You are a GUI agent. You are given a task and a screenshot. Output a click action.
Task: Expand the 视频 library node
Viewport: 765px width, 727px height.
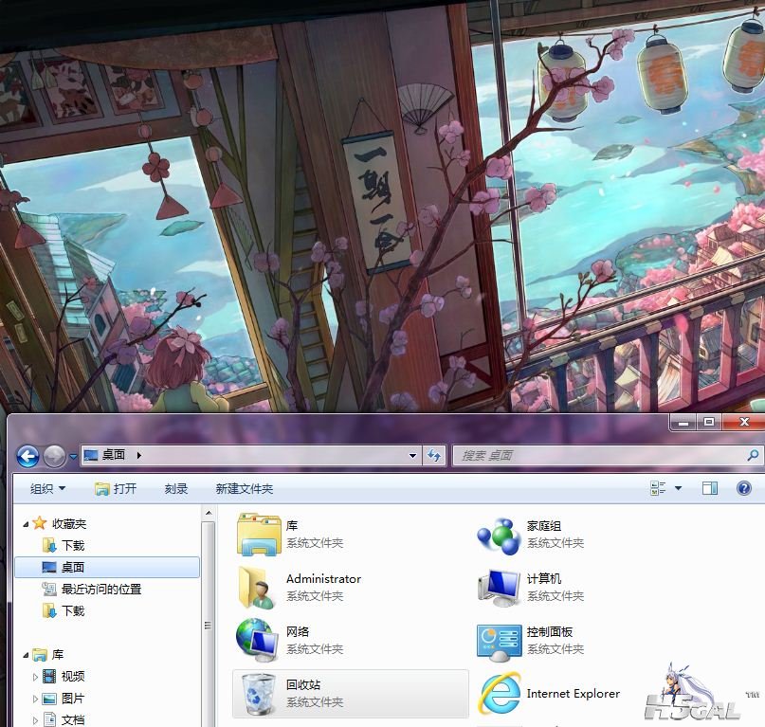pos(35,677)
